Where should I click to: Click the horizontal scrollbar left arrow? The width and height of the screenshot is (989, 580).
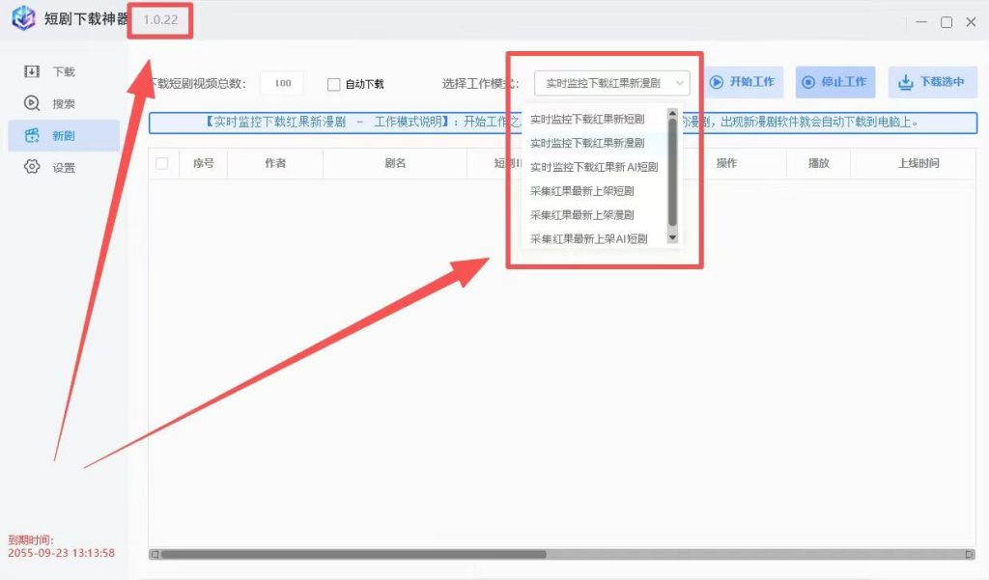pos(154,554)
